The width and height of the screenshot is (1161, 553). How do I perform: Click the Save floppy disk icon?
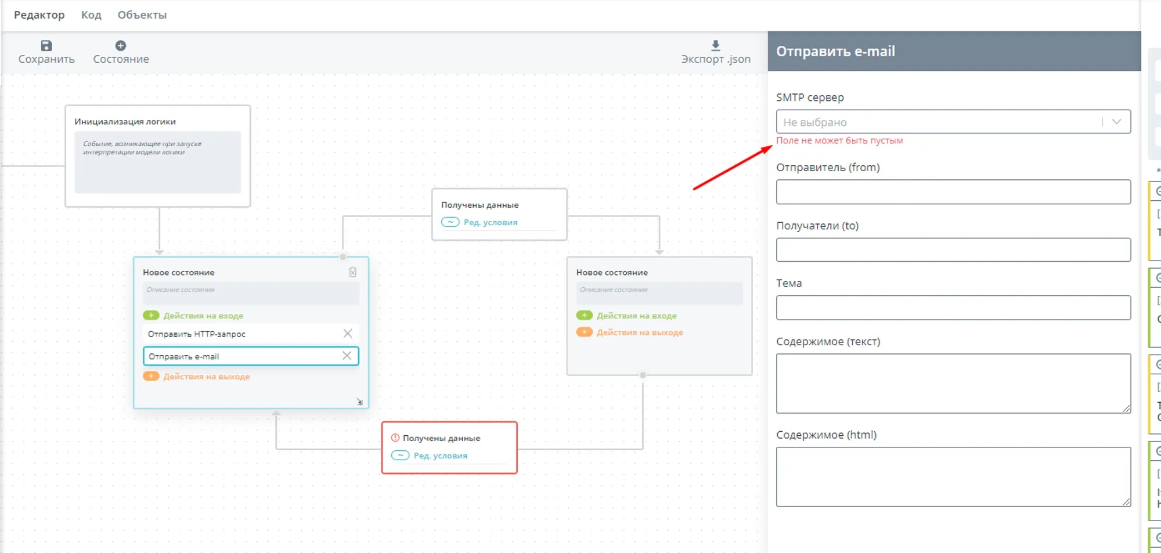click(46, 46)
